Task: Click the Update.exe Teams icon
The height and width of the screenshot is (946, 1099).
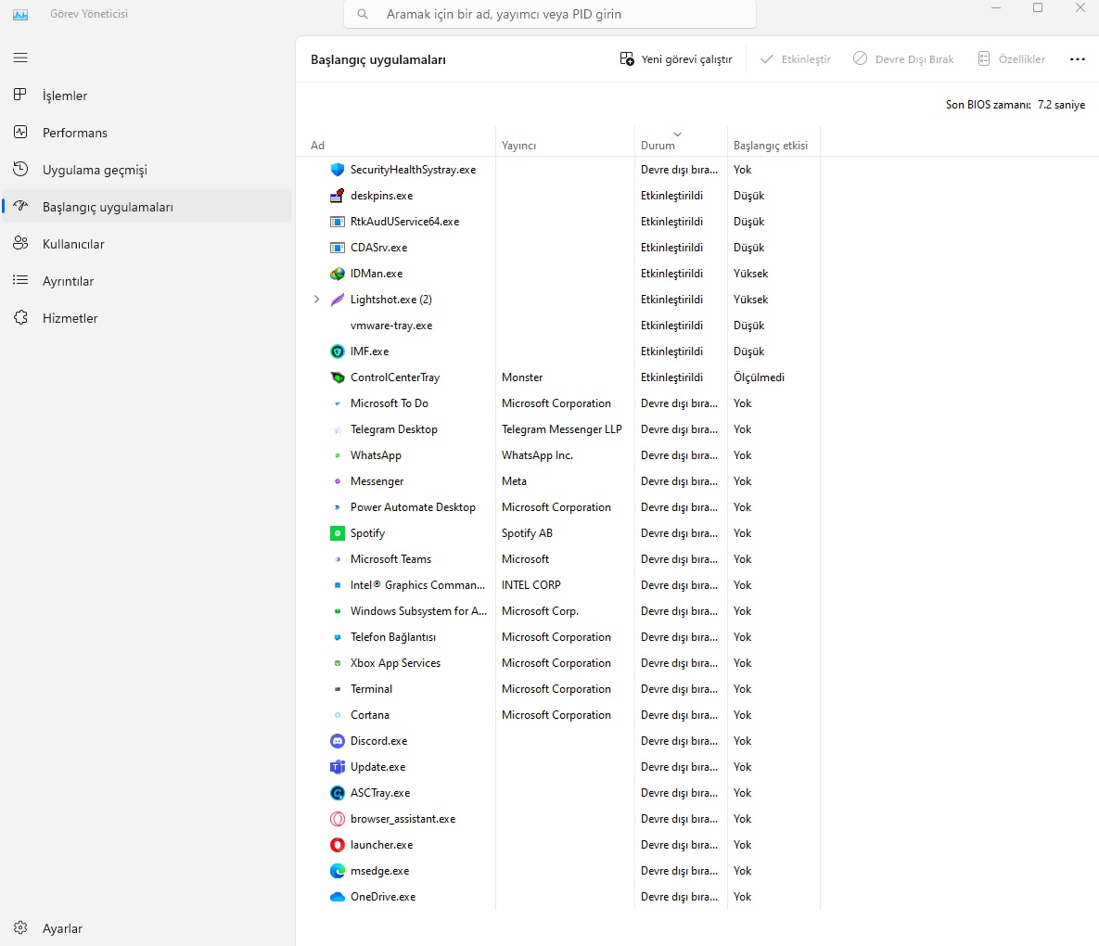Action: pyautogui.click(x=338, y=767)
